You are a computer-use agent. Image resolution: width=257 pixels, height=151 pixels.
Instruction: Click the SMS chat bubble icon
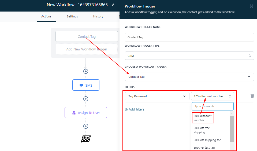click(81, 85)
